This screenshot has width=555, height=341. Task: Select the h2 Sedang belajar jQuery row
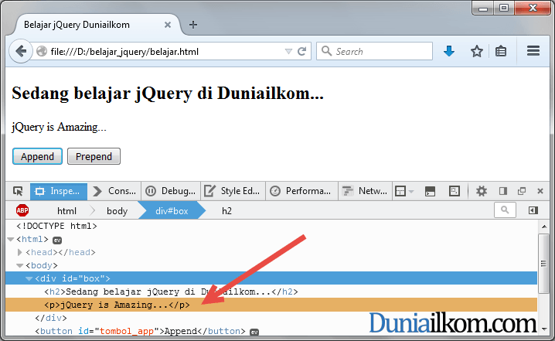[x=271, y=292]
